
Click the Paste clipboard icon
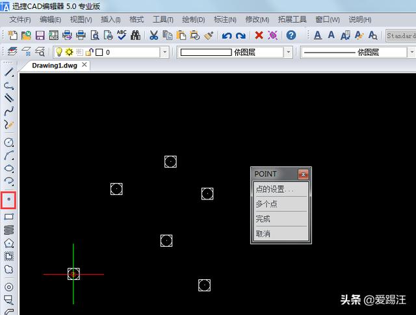click(181, 35)
